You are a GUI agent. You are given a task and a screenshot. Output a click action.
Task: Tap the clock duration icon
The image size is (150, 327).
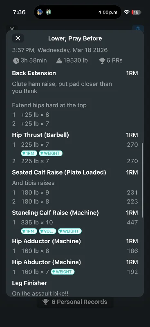tap(16, 60)
